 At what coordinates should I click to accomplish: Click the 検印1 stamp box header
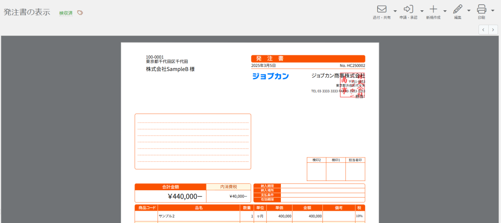pyautogui.click(x=336, y=160)
